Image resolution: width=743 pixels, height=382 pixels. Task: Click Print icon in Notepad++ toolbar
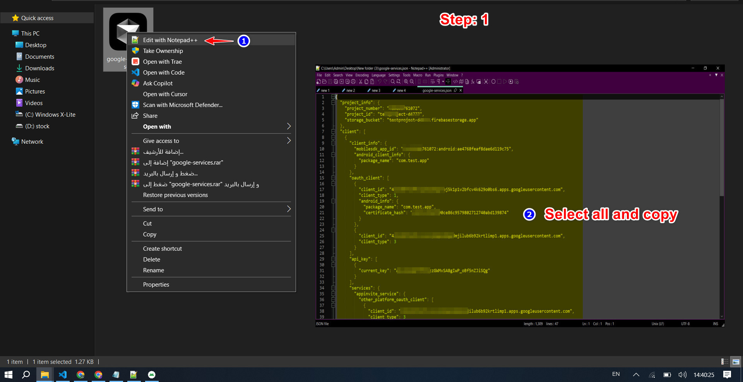click(353, 81)
